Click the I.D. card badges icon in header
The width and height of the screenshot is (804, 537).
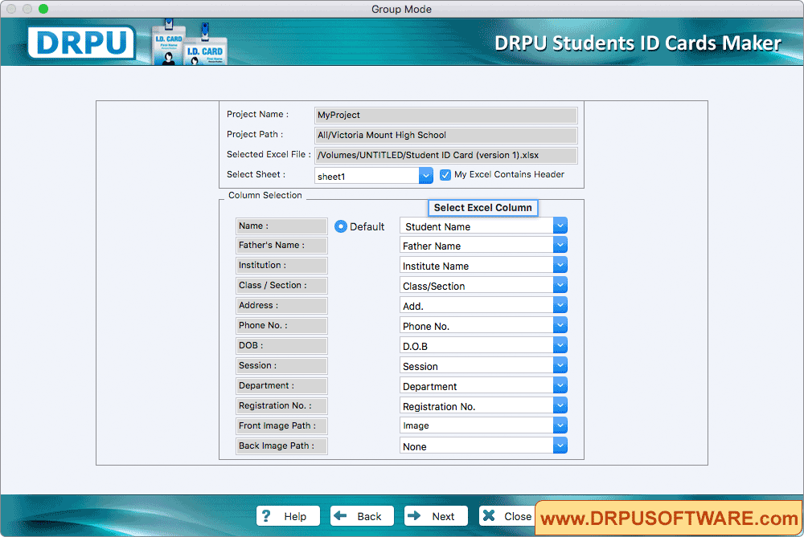(190, 43)
